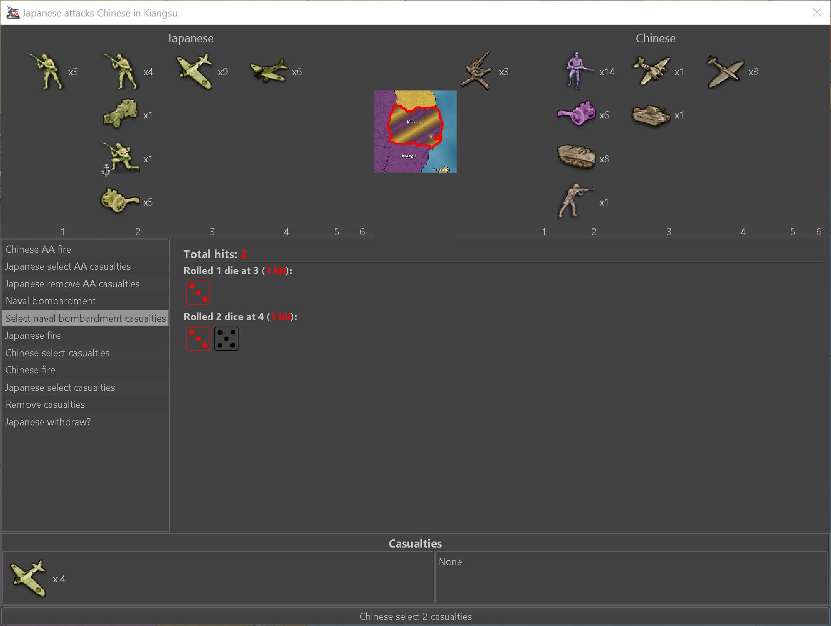Click the Japanese fighter plane x9 icon
831x626 pixels.
(x=195, y=71)
